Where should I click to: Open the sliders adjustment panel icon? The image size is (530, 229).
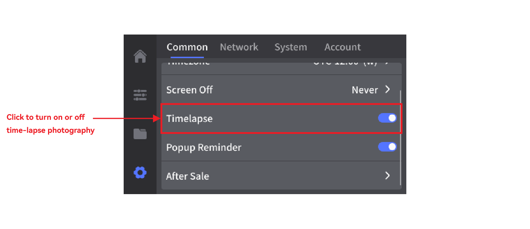tap(140, 95)
